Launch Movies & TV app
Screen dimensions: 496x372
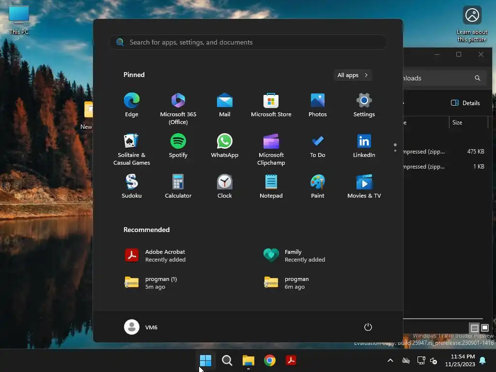364,186
